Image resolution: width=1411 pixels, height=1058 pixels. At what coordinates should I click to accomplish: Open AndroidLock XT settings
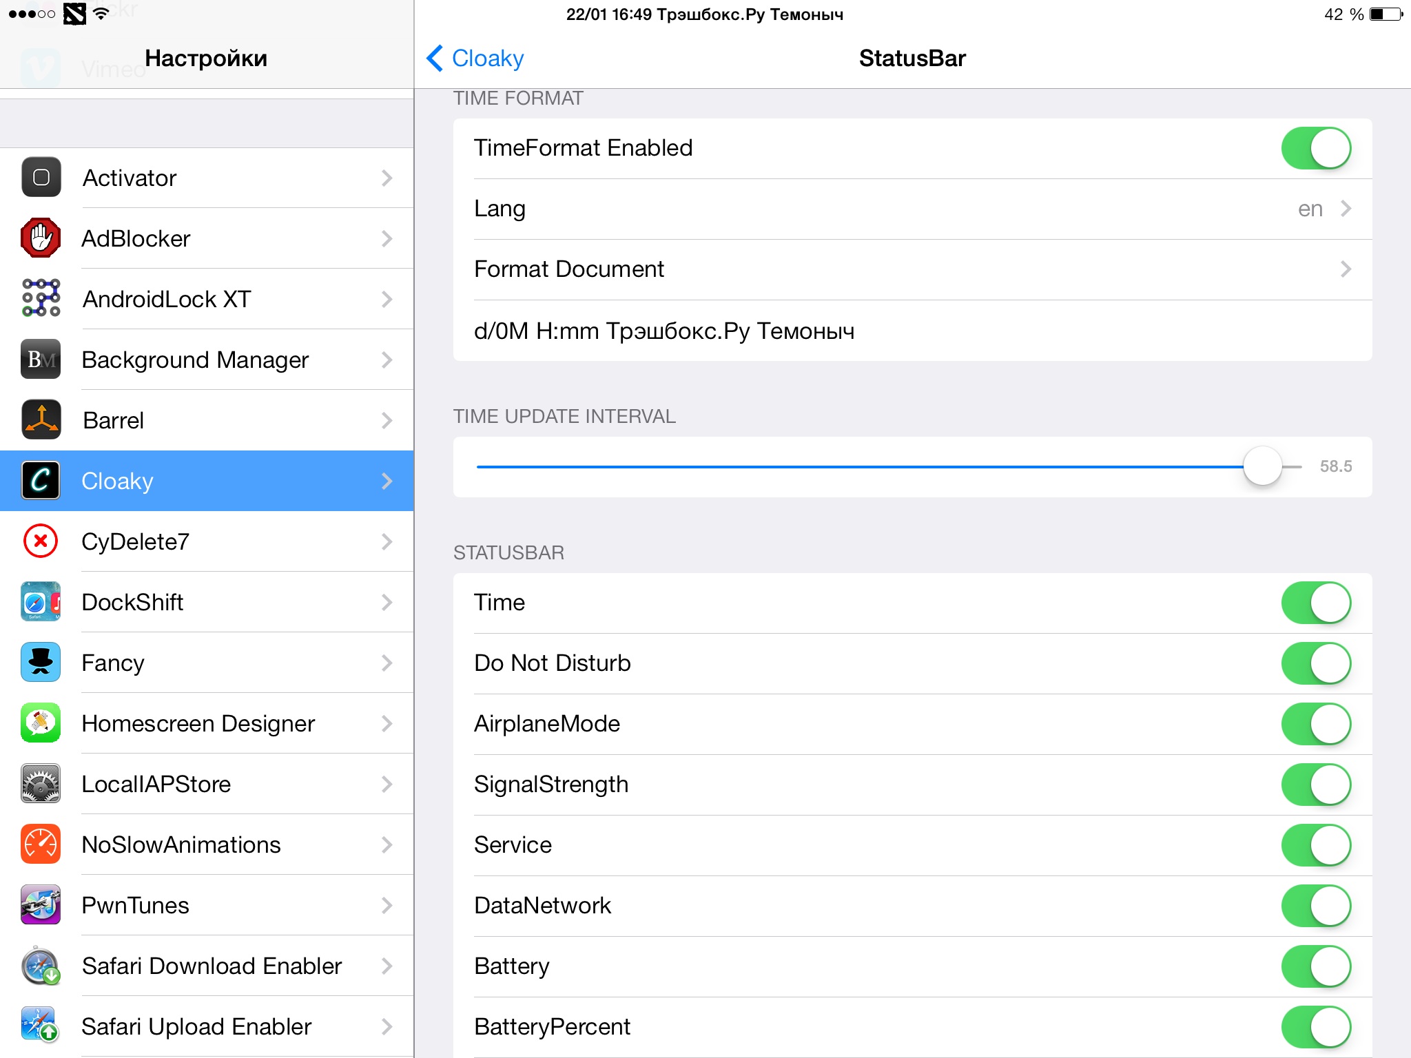pyautogui.click(x=207, y=299)
